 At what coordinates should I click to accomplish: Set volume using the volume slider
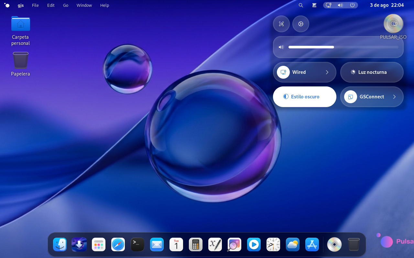[x=343, y=47]
